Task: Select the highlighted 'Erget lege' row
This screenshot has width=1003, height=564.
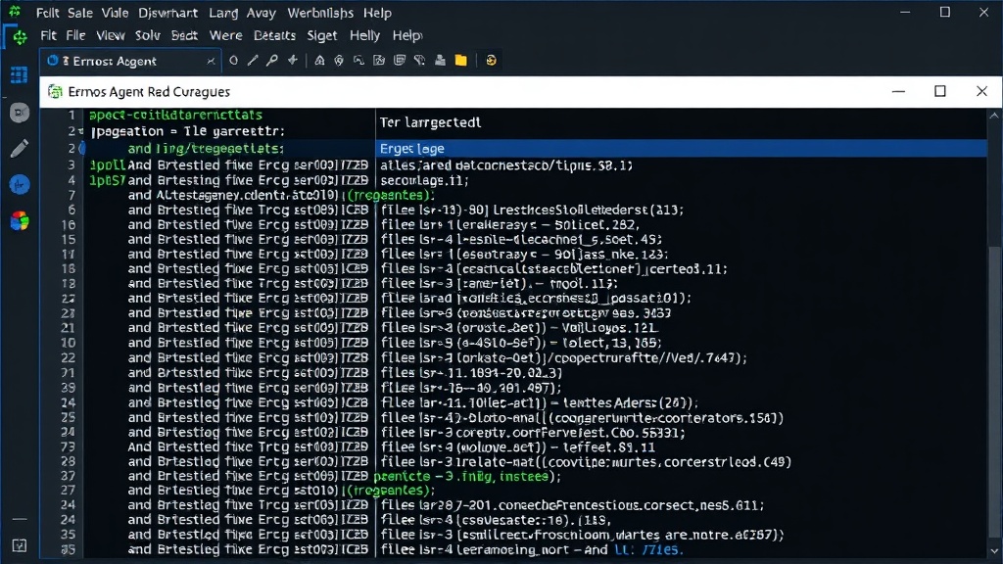Action: (682, 149)
